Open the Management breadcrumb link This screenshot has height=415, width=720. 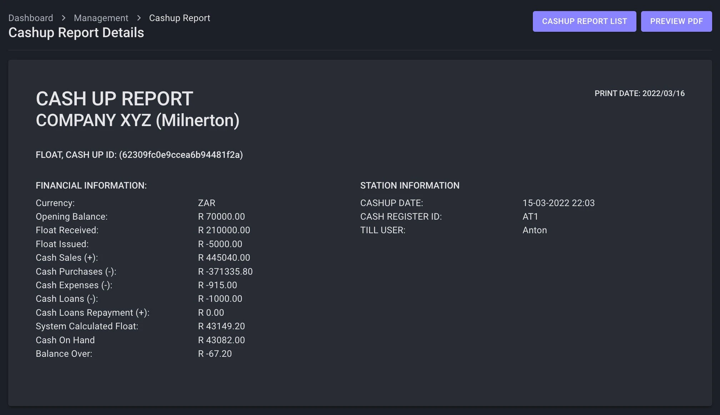click(101, 18)
